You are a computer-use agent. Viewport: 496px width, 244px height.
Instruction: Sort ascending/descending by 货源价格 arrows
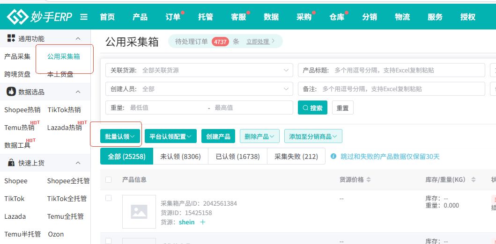tap(369, 179)
